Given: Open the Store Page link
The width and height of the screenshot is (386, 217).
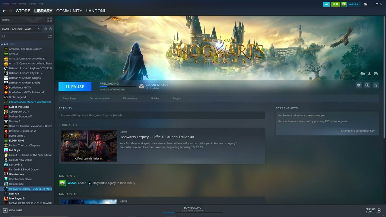Looking at the screenshot, I should point(69,98).
